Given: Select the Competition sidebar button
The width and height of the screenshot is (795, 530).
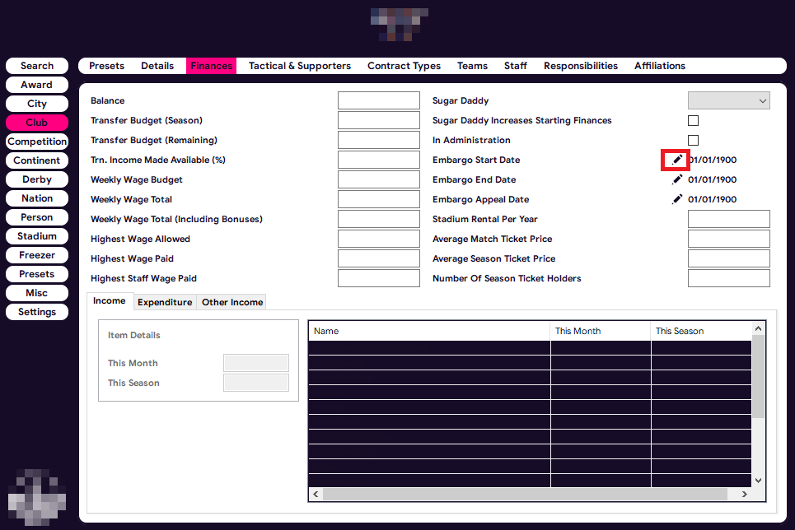Looking at the screenshot, I should (x=37, y=142).
